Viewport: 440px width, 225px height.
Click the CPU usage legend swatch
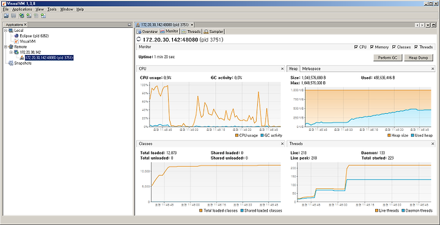[237, 135]
